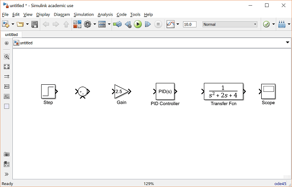Open the Library Browser icon
The image size is (292, 187).
click(77, 24)
